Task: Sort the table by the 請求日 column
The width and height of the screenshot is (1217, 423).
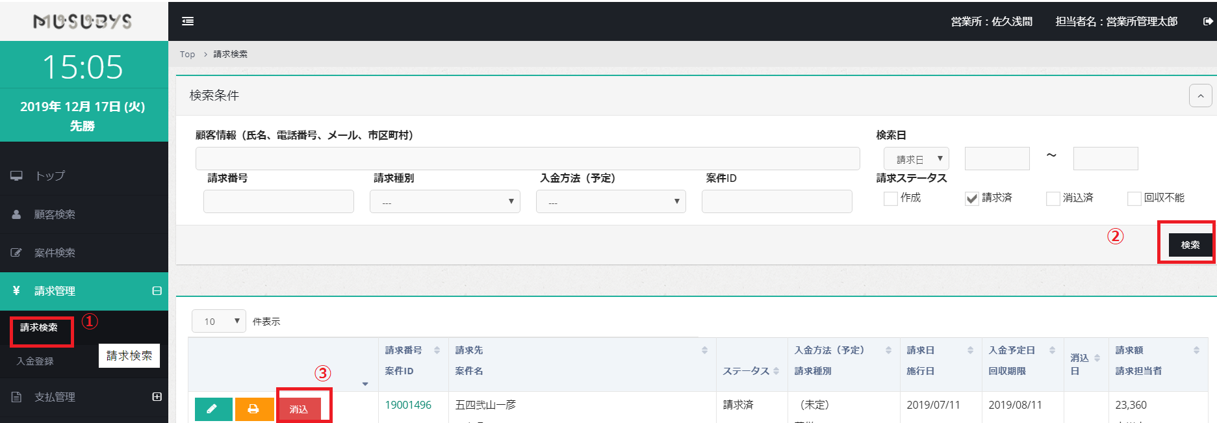Action: 970,350
